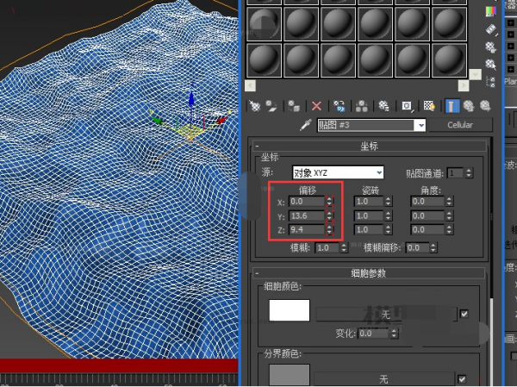
Task: Select the first sample slot with checkered corner
Action: pyautogui.click(x=264, y=24)
